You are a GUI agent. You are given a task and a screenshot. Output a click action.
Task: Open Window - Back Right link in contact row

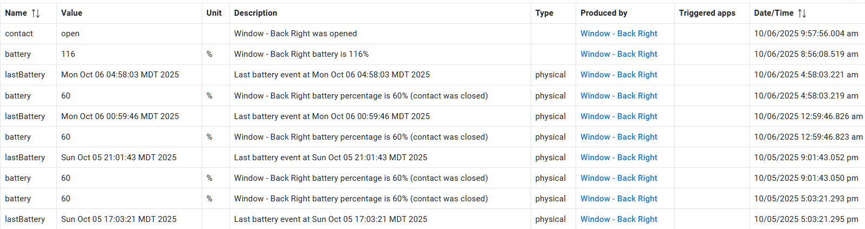(618, 34)
